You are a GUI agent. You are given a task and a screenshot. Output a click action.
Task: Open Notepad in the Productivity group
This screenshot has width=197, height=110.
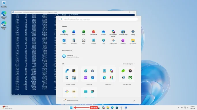104,71
